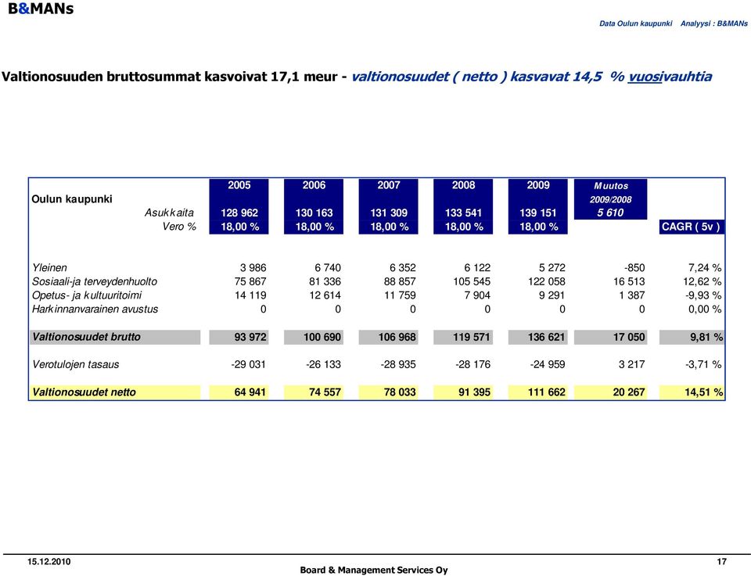Click Opetus 2008 value 7 904
This screenshot has height=576, width=751.
[x=477, y=295]
